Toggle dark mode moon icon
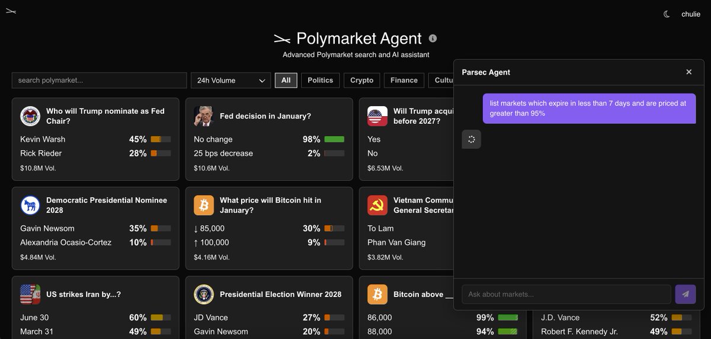Viewport: 711px width, 339px height. [667, 14]
